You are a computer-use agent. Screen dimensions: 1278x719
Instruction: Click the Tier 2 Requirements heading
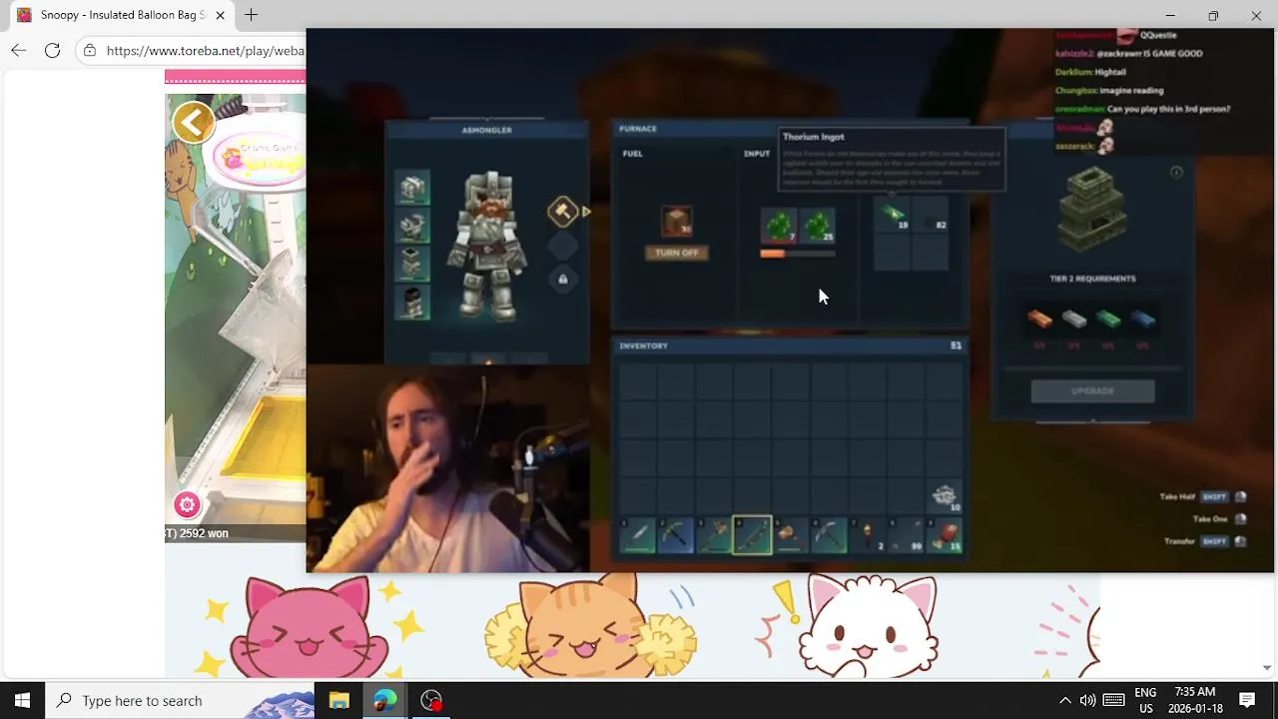(1092, 279)
